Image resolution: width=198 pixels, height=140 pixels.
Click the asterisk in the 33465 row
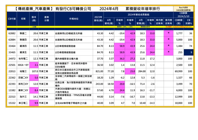coord(169,52)
